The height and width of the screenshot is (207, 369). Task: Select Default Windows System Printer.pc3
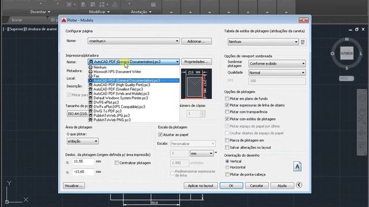(x=133, y=98)
